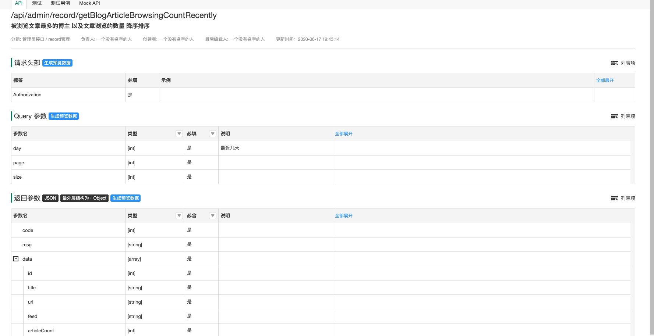Click the 列表项 icon in 返回参数 section

tap(614, 199)
